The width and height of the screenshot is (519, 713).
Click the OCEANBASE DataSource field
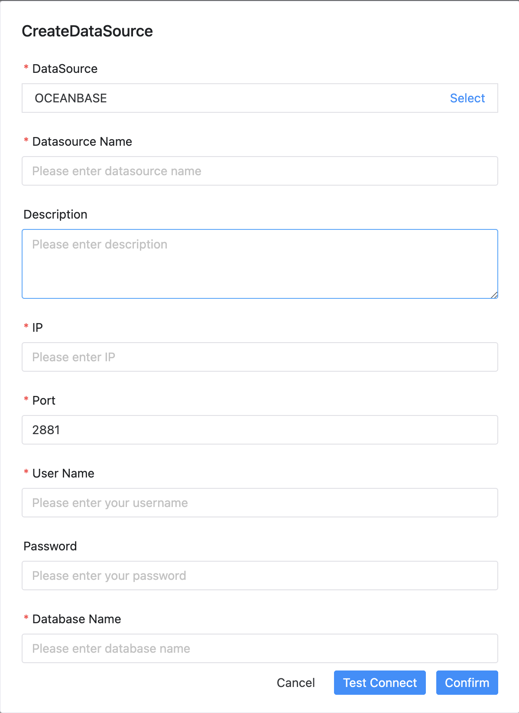pyautogui.click(x=234, y=98)
